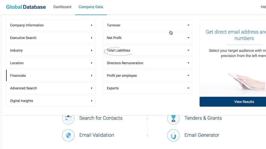Image resolution: width=266 pixels, height=149 pixels.
Task: Open the Location filter category
Action: tap(51, 63)
